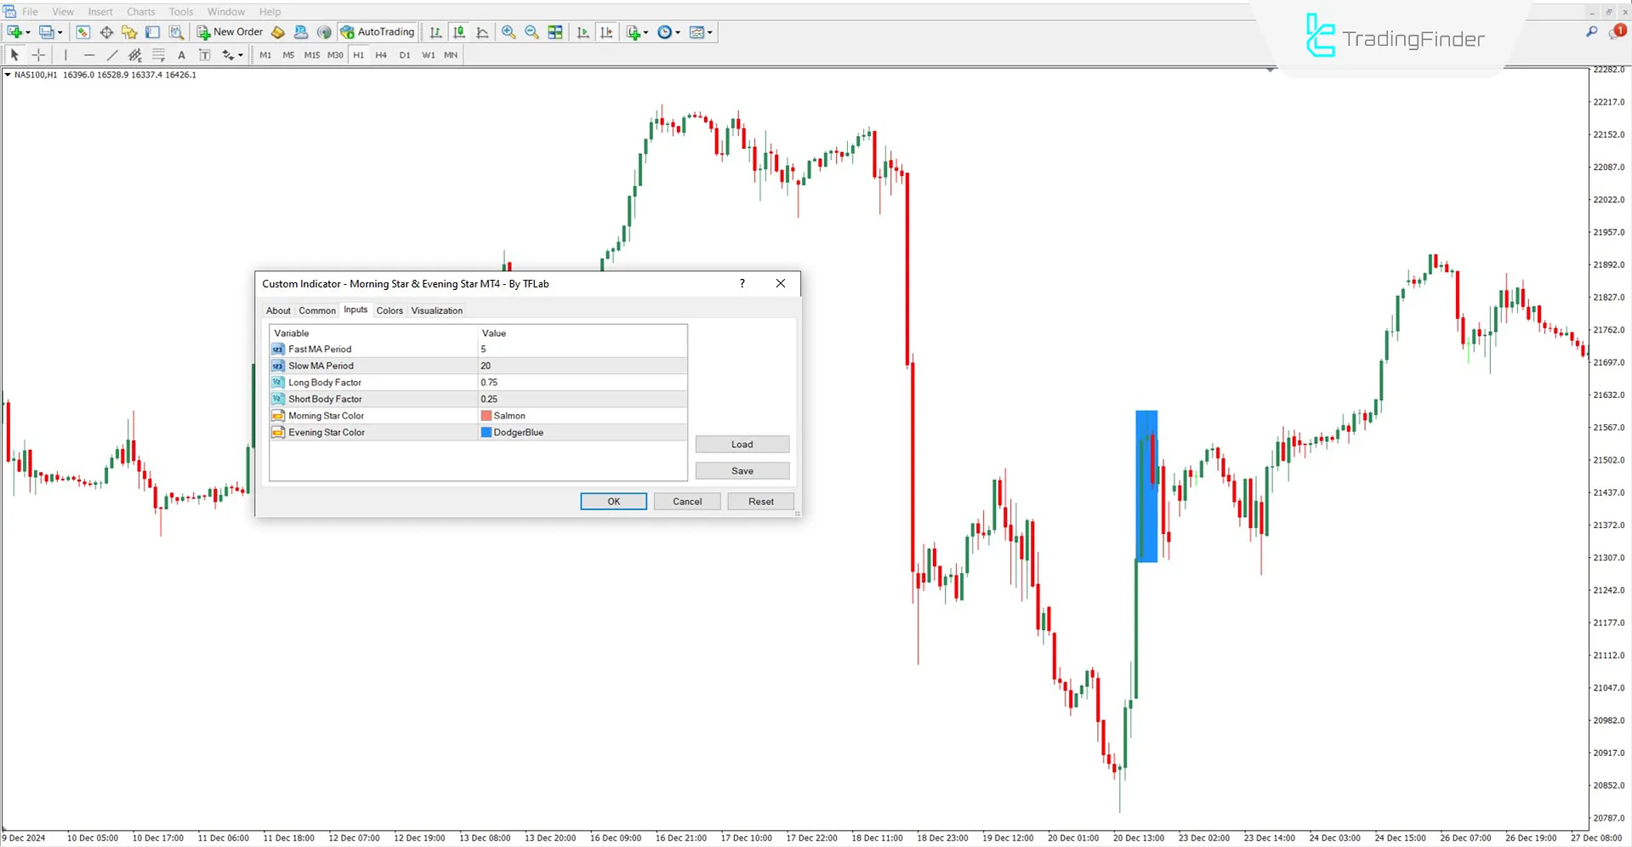
Task: Toggle Auto Scroll on the chart
Action: point(583,32)
